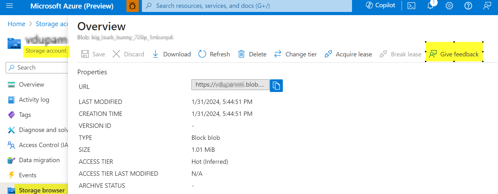This screenshot has width=498, height=194.
Task: Open the notifications bell
Action: 430,6
